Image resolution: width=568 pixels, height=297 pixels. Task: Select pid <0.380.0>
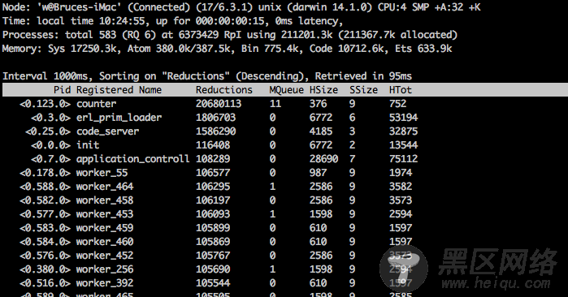pyautogui.click(x=45, y=269)
